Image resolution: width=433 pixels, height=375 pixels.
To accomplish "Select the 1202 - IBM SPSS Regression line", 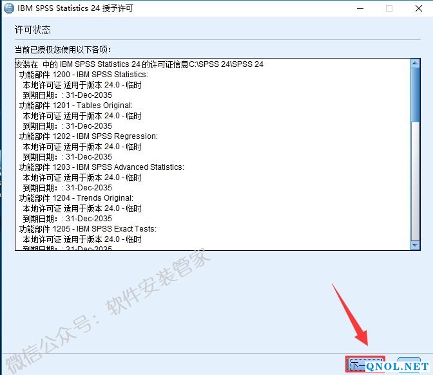I will click(88, 136).
